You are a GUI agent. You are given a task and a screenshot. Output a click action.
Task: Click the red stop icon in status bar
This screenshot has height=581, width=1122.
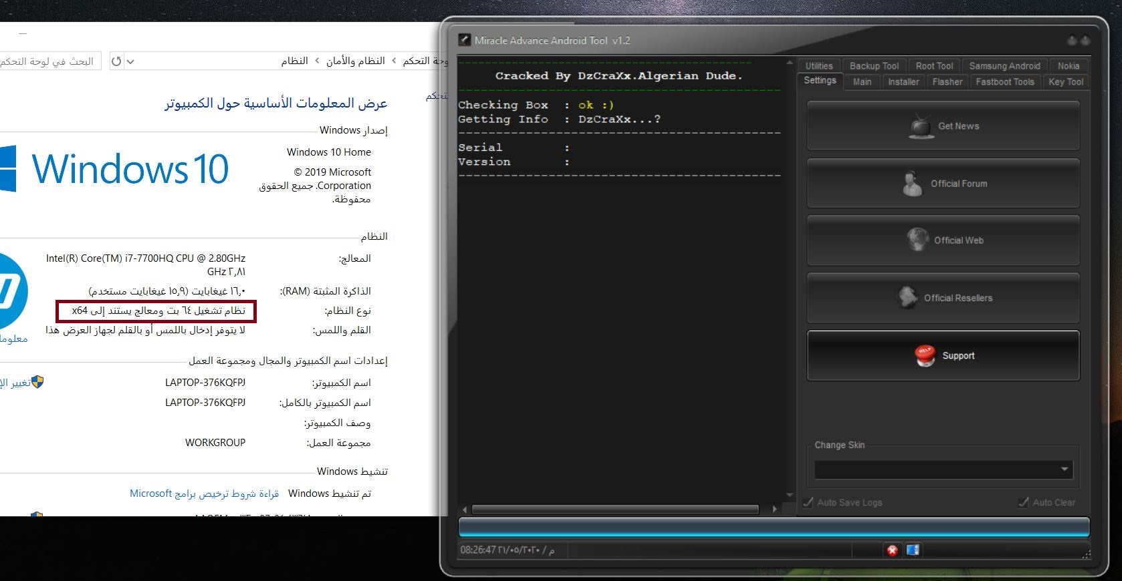[x=892, y=550]
